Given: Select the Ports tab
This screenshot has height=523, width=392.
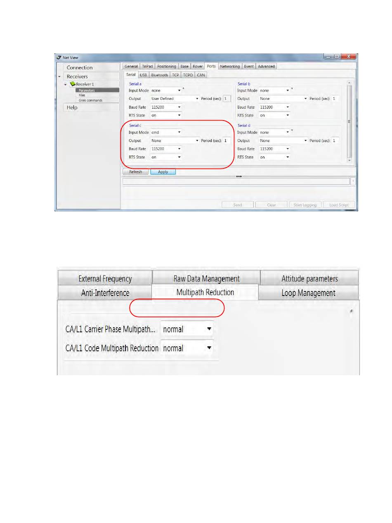Looking at the screenshot, I should coord(211,66).
